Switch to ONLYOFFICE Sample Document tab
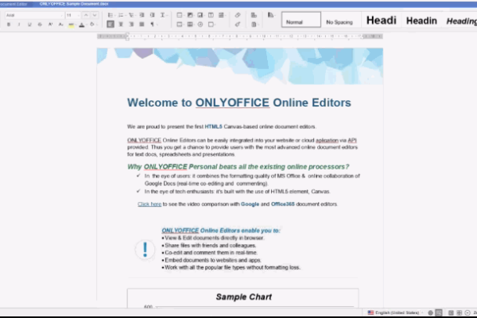This screenshot has height=318, width=477. pos(74,4)
